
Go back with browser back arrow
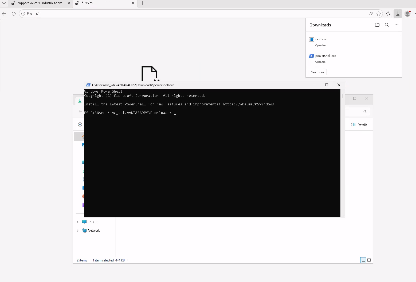(x=4, y=14)
